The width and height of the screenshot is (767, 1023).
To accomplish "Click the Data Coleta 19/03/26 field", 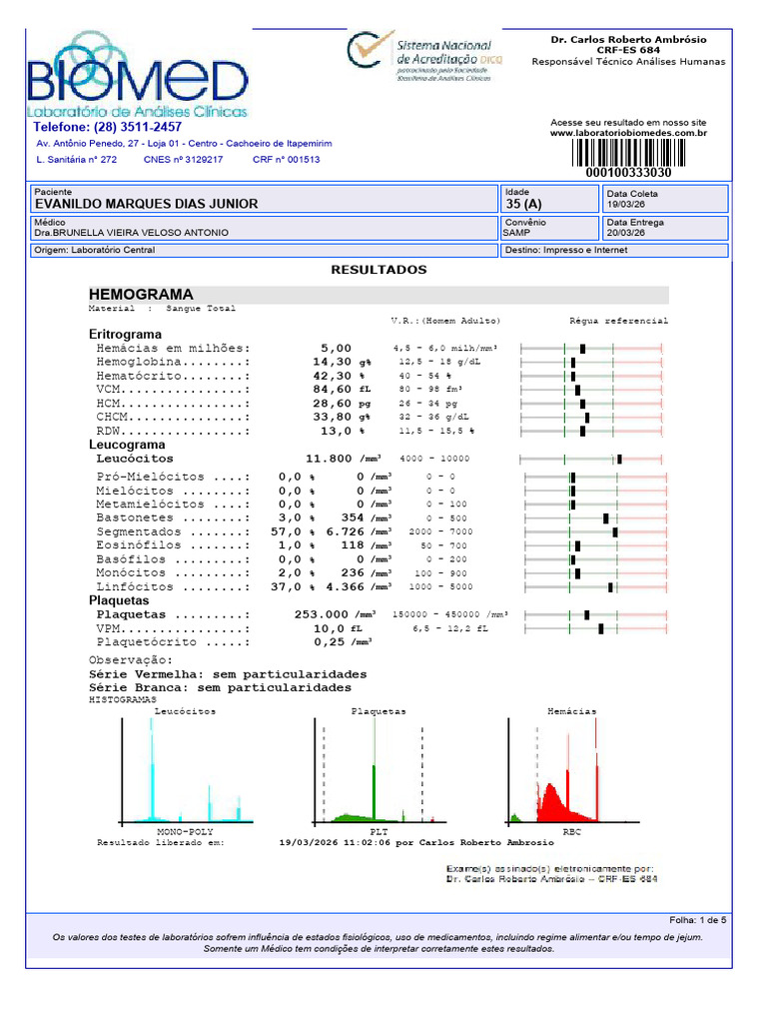I will click(665, 199).
